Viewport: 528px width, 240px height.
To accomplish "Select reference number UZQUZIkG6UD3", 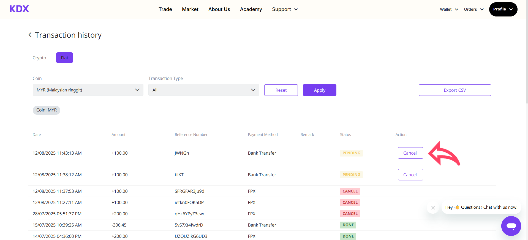I will tap(191, 236).
